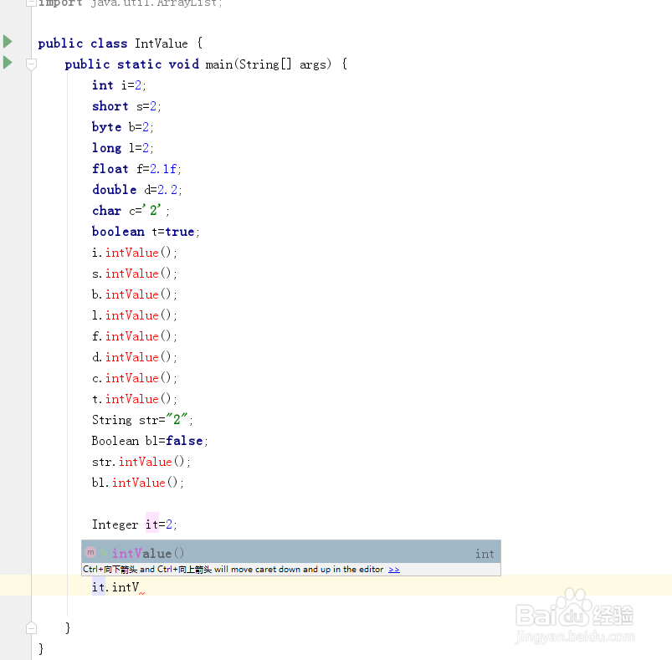Select intValue() suggestion in completion popup

click(x=291, y=553)
